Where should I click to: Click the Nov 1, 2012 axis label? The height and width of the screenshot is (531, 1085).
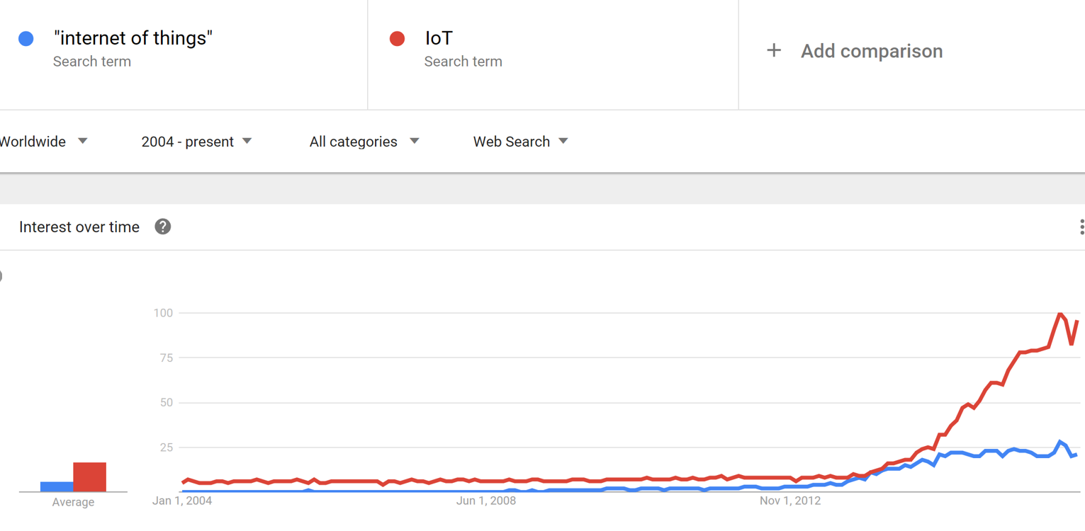point(790,501)
